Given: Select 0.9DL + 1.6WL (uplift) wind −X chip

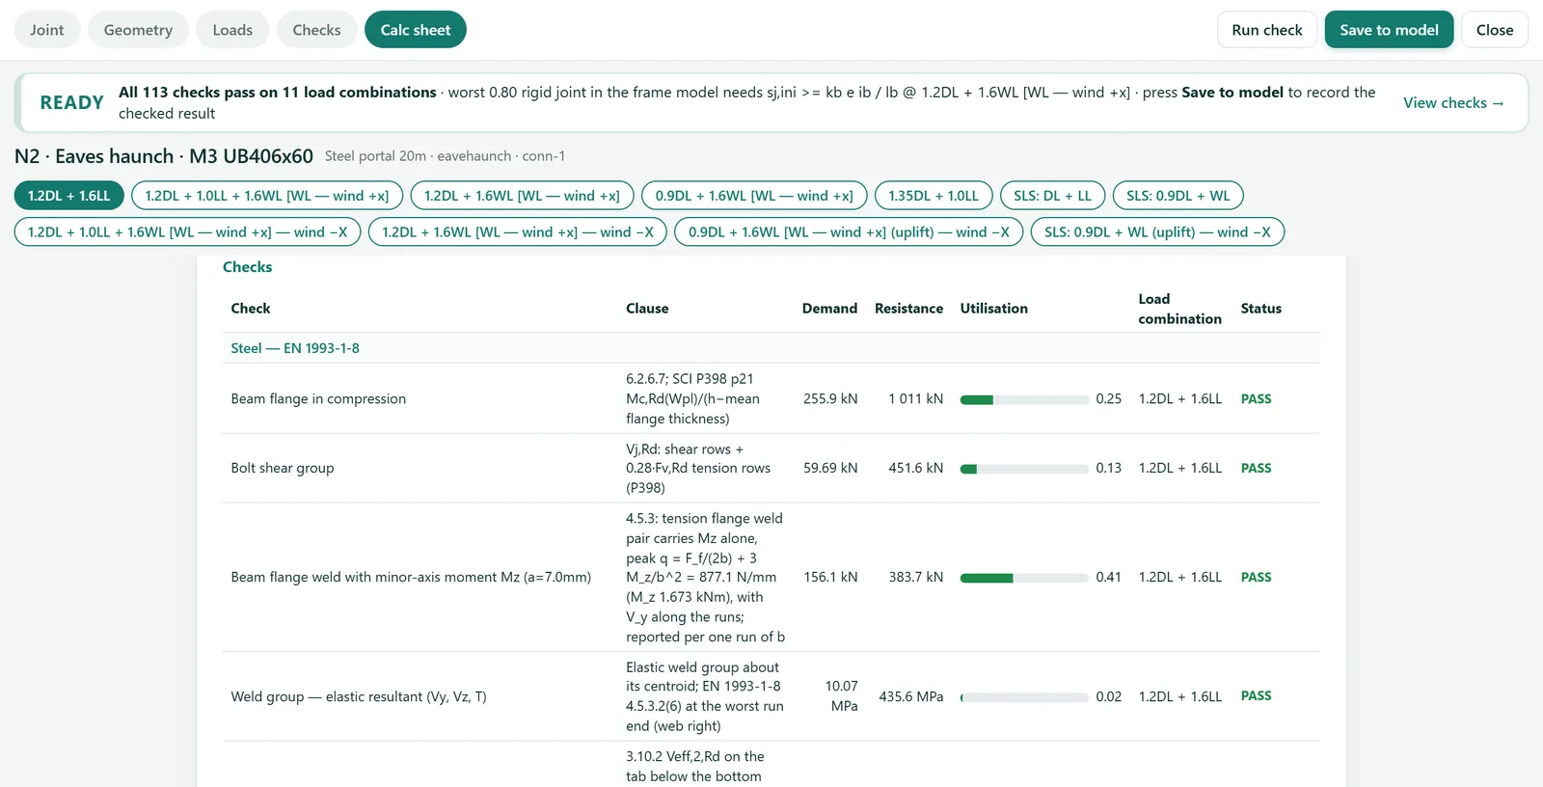Looking at the screenshot, I should tap(849, 232).
